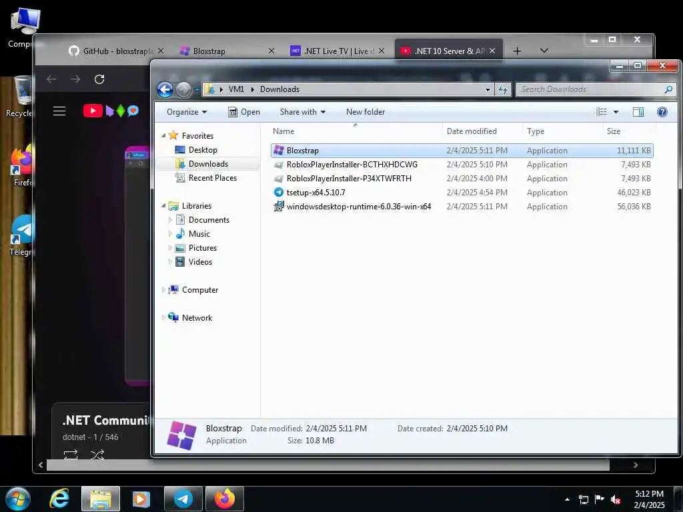Open Windows Media Player from taskbar

pos(141,499)
